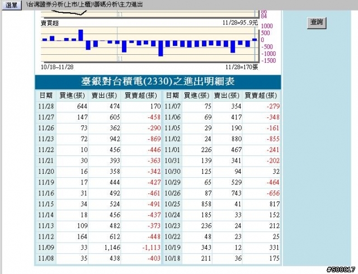
Task: Select the 11/01 date cell
Action: pyautogui.click(x=172, y=150)
